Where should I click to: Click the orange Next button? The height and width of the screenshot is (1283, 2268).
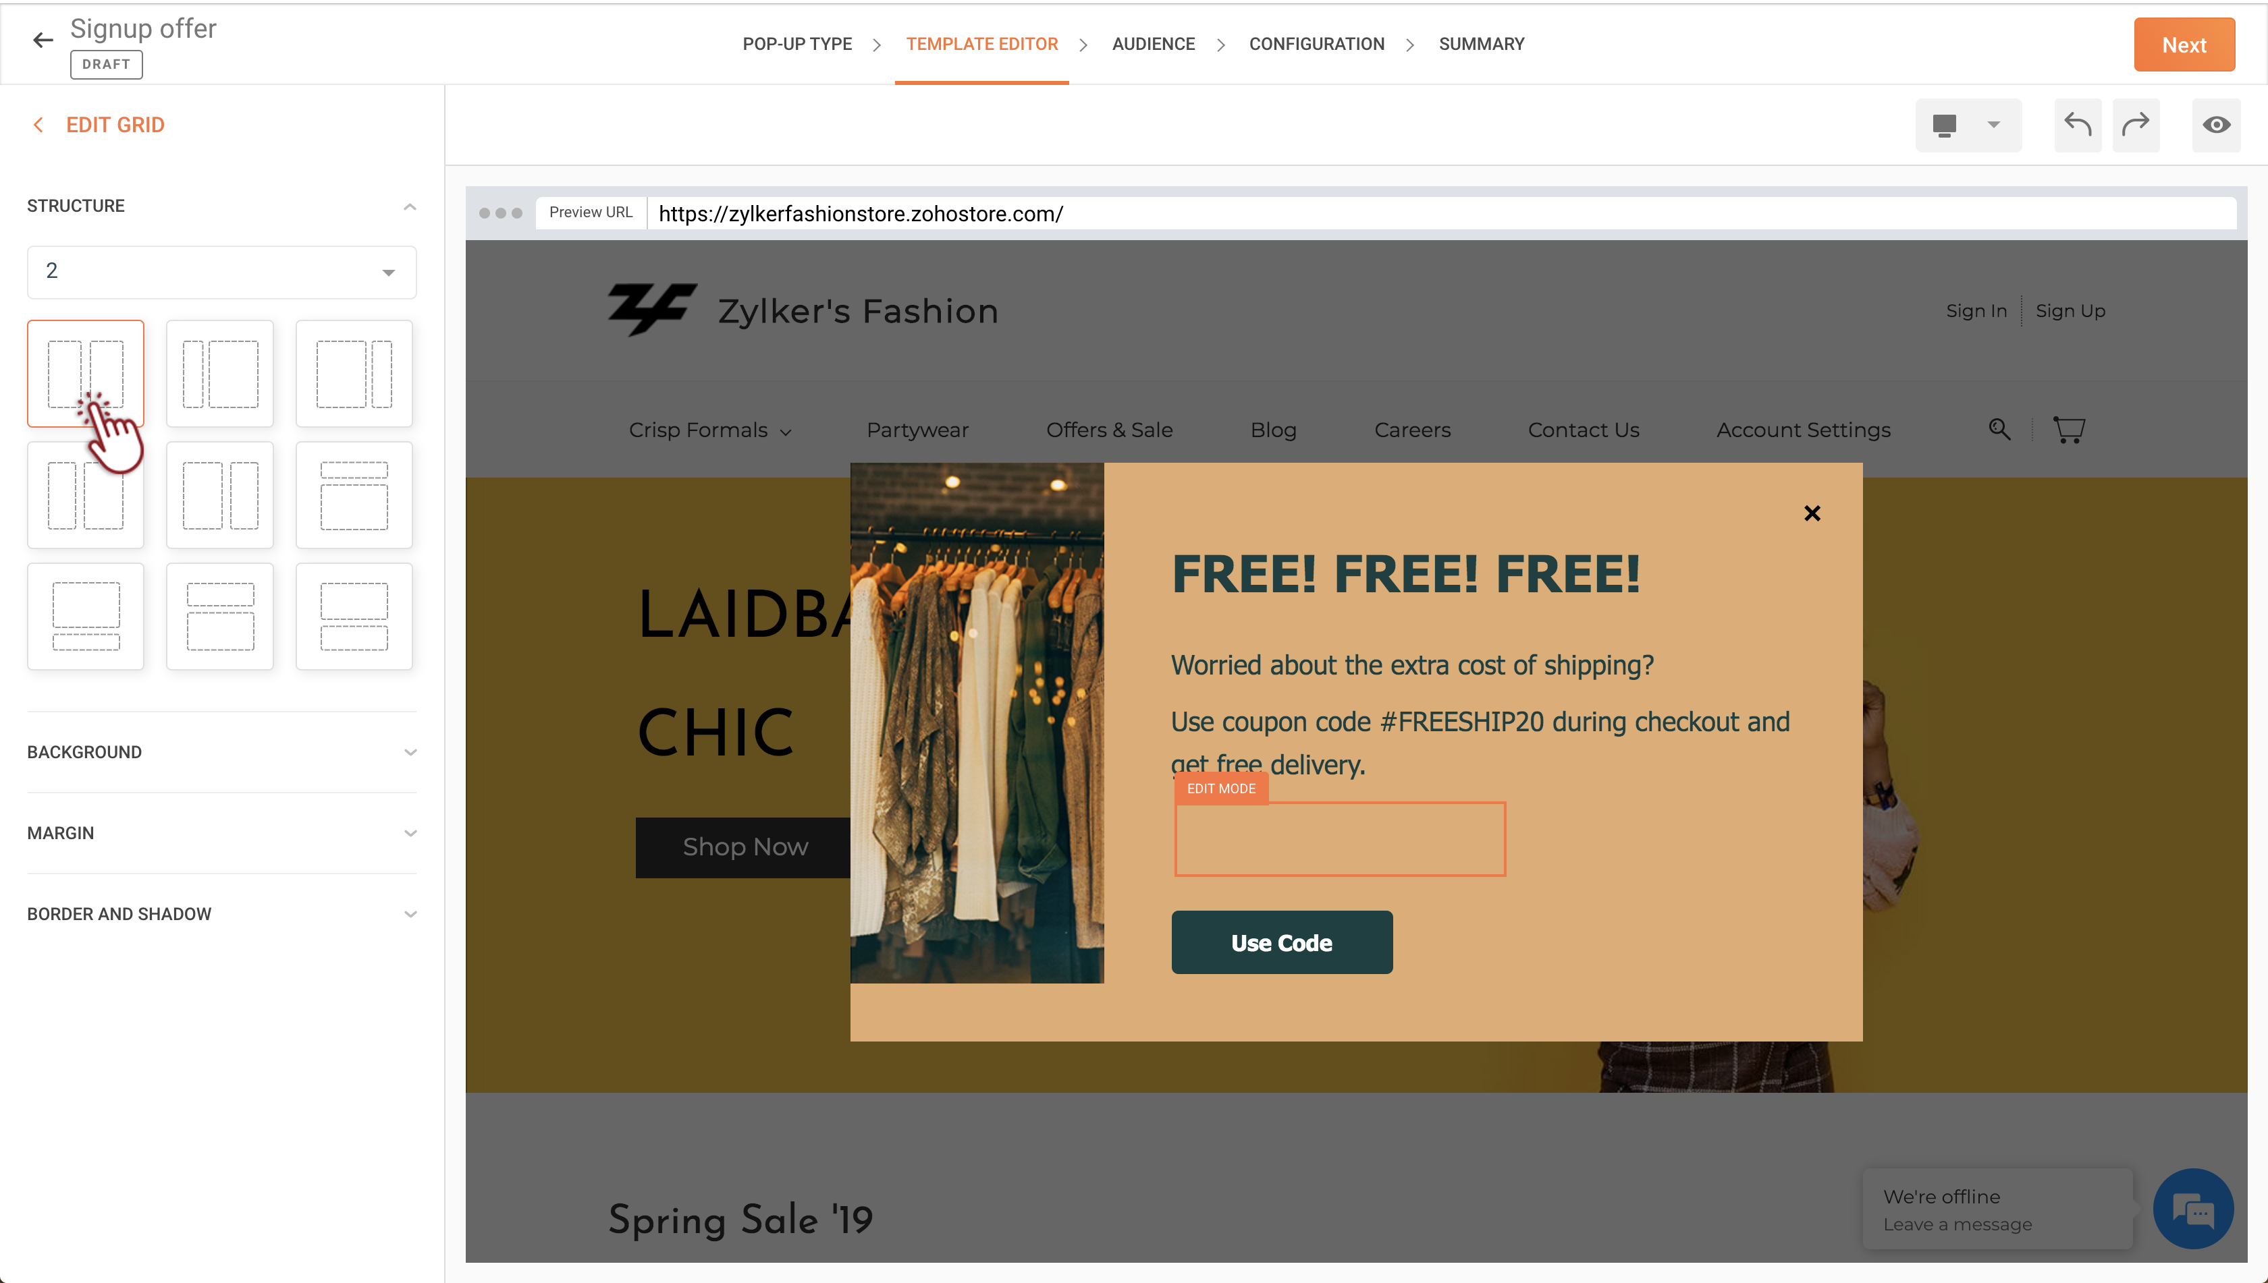(x=2184, y=44)
